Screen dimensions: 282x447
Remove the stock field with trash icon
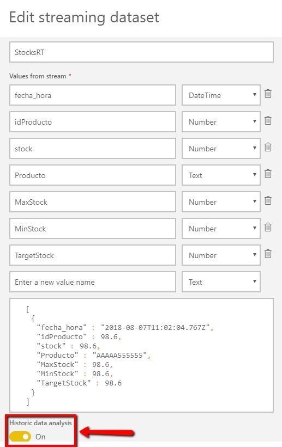click(268, 147)
